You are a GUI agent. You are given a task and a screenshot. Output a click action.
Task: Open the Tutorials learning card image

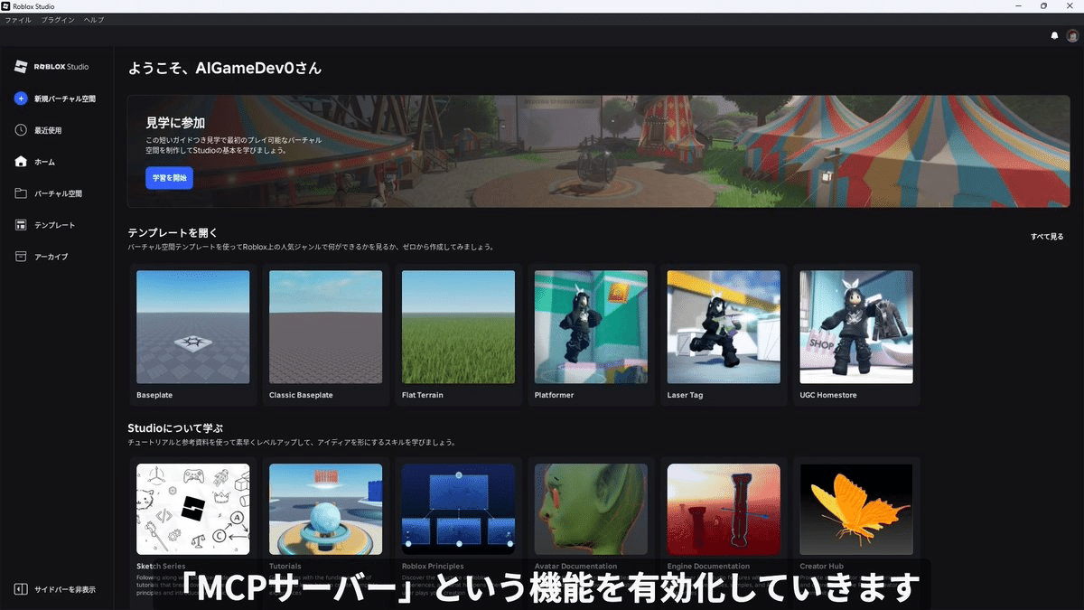[326, 510]
